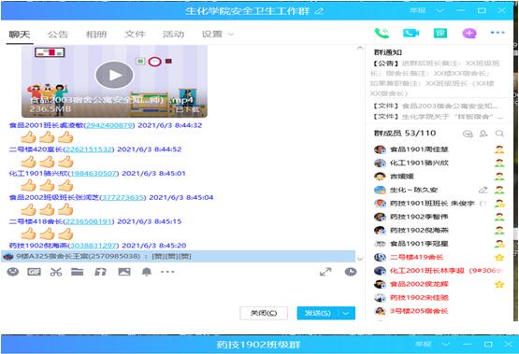Switch to the 文件 tab
This screenshot has height=354, width=519.
[x=135, y=35]
